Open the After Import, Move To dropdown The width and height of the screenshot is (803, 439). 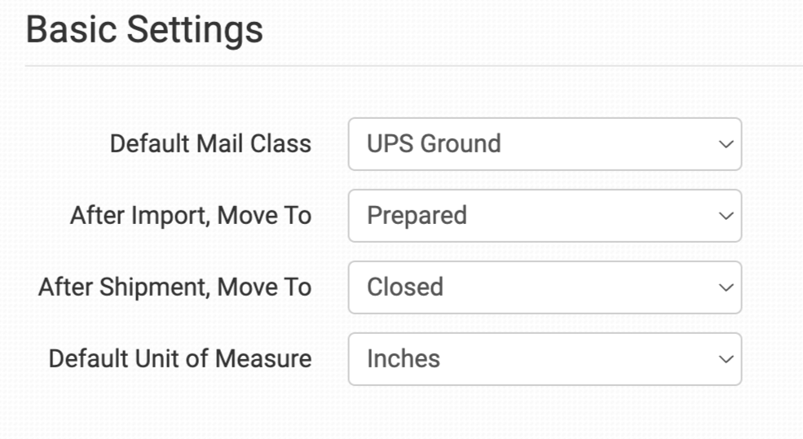tap(544, 216)
